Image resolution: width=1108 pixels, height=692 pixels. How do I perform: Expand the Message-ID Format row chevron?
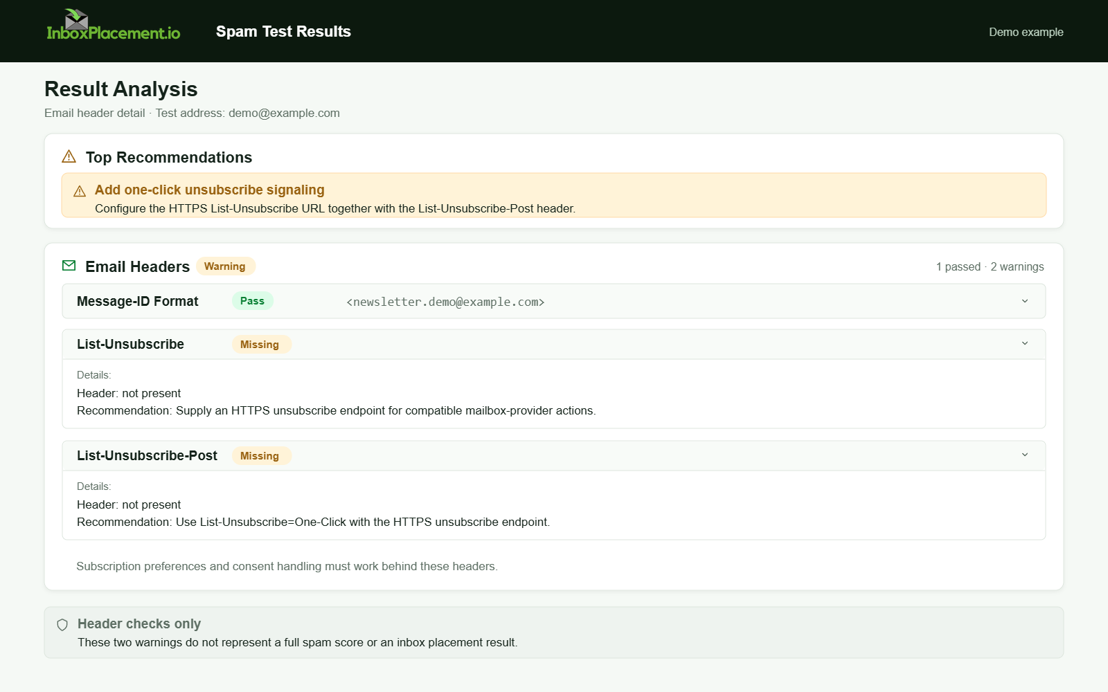(1025, 301)
